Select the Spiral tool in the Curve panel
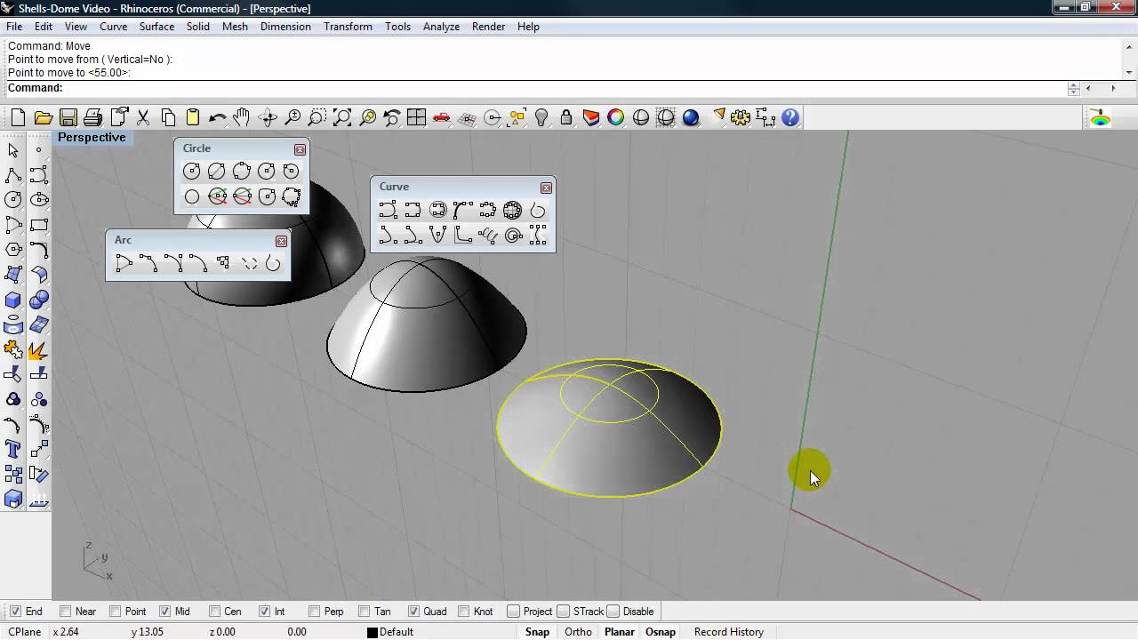This screenshot has height=640, width=1138. click(513, 235)
